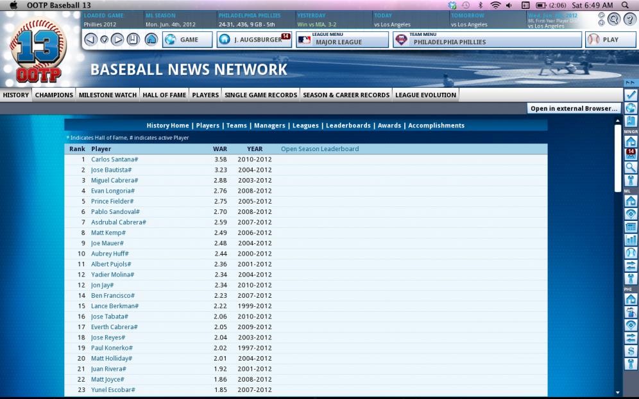Switch to the Champions tab
This screenshot has height=399, width=639.
[54, 95]
